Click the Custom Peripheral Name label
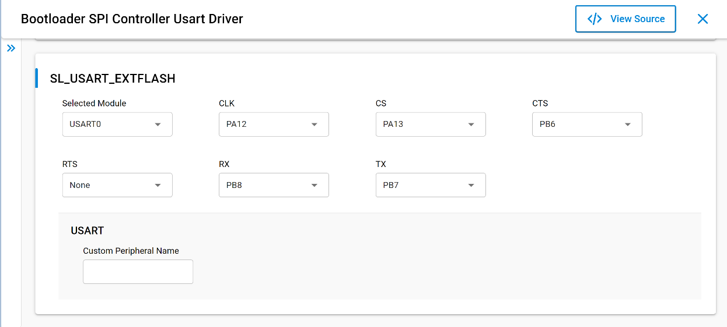The width and height of the screenshot is (727, 327). (131, 251)
